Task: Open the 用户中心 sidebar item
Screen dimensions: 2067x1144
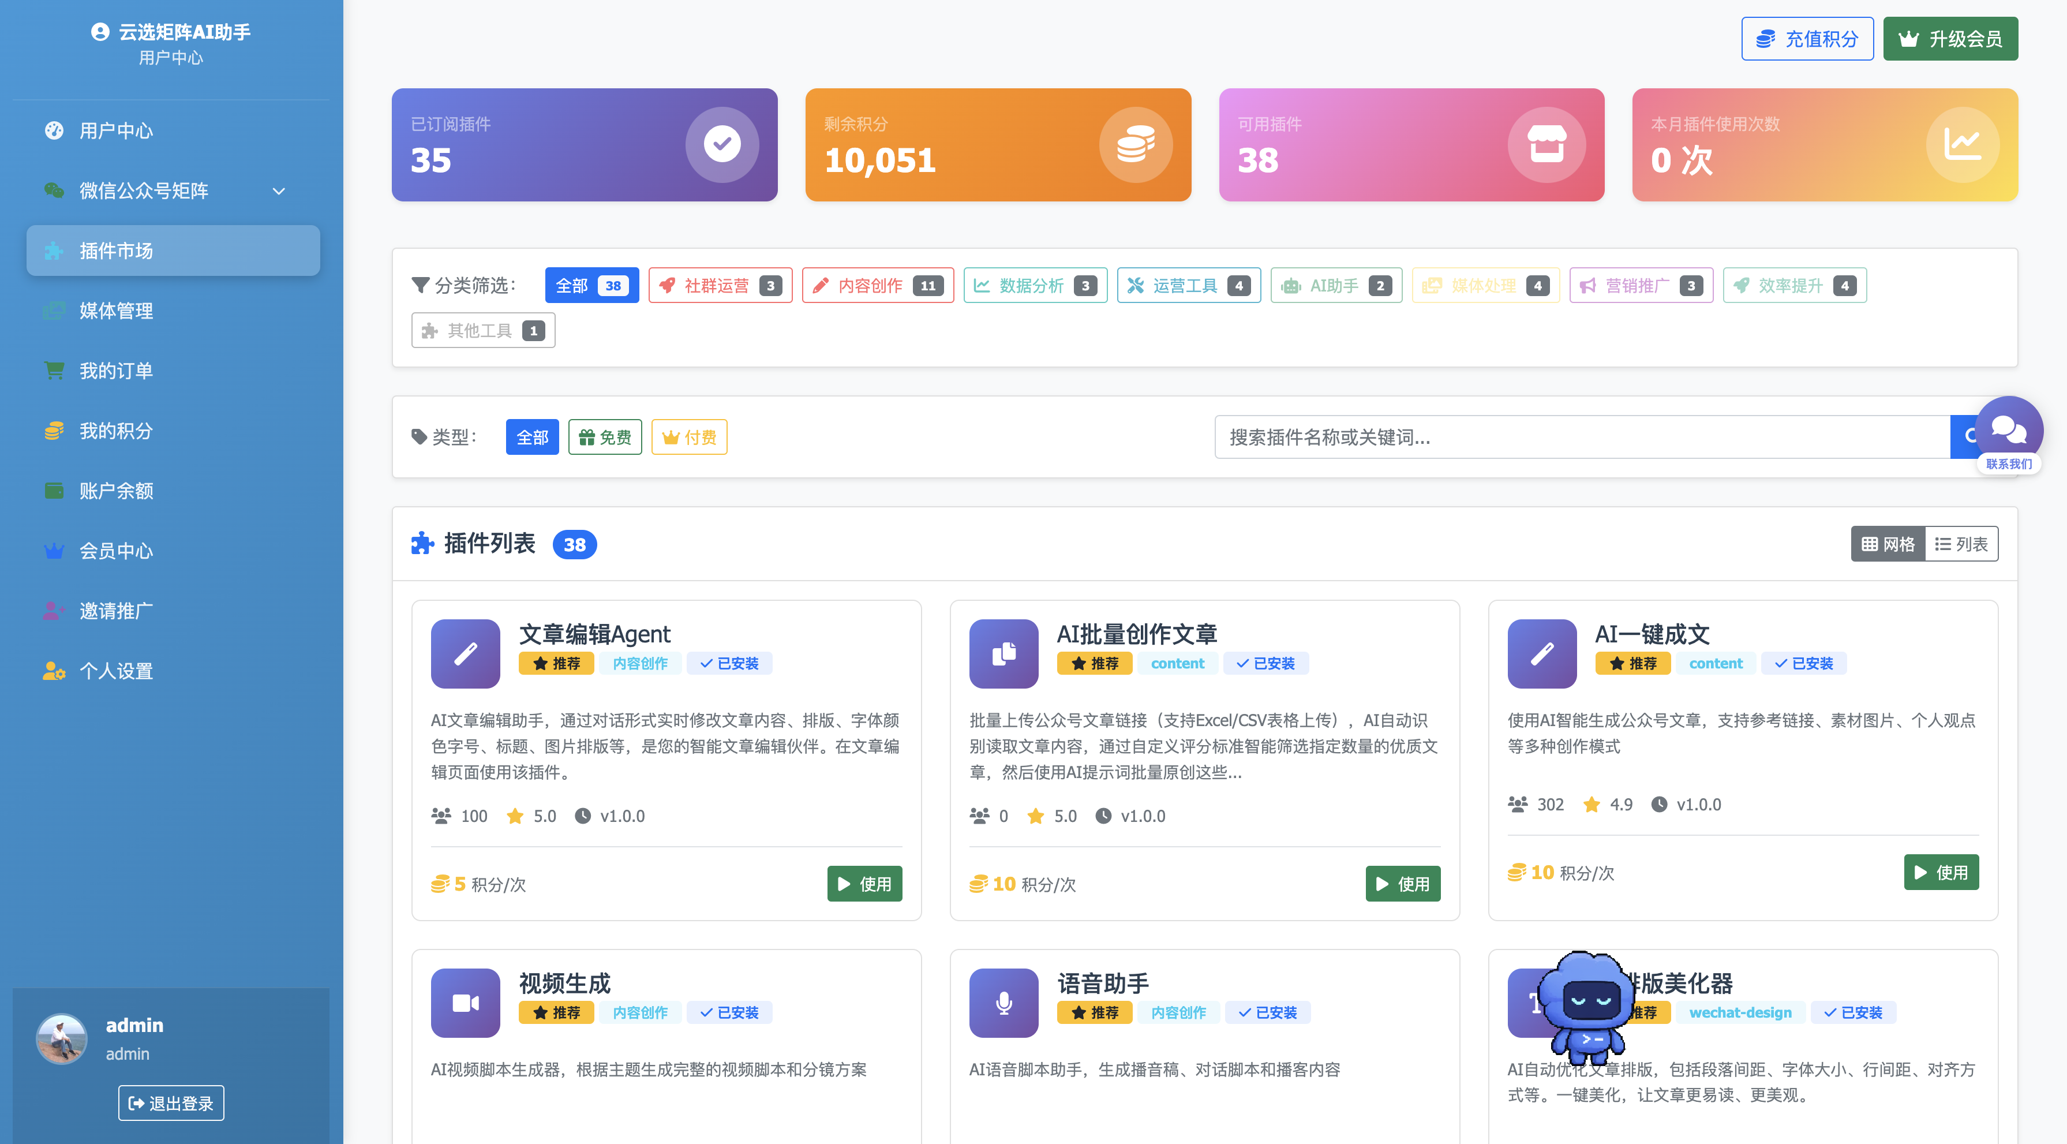Action: click(x=173, y=130)
